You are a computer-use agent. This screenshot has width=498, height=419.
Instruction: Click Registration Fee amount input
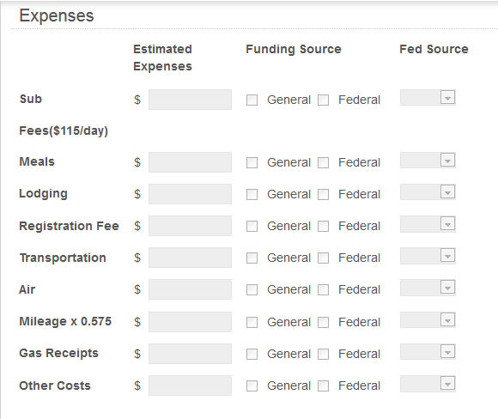coord(190,226)
